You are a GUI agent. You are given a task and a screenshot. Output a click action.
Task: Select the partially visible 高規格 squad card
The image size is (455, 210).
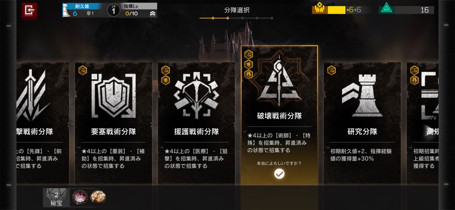coord(422,123)
